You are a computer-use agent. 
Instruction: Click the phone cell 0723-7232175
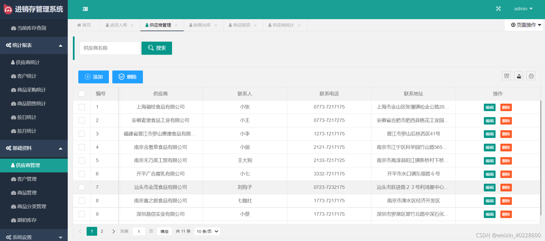(x=329, y=187)
